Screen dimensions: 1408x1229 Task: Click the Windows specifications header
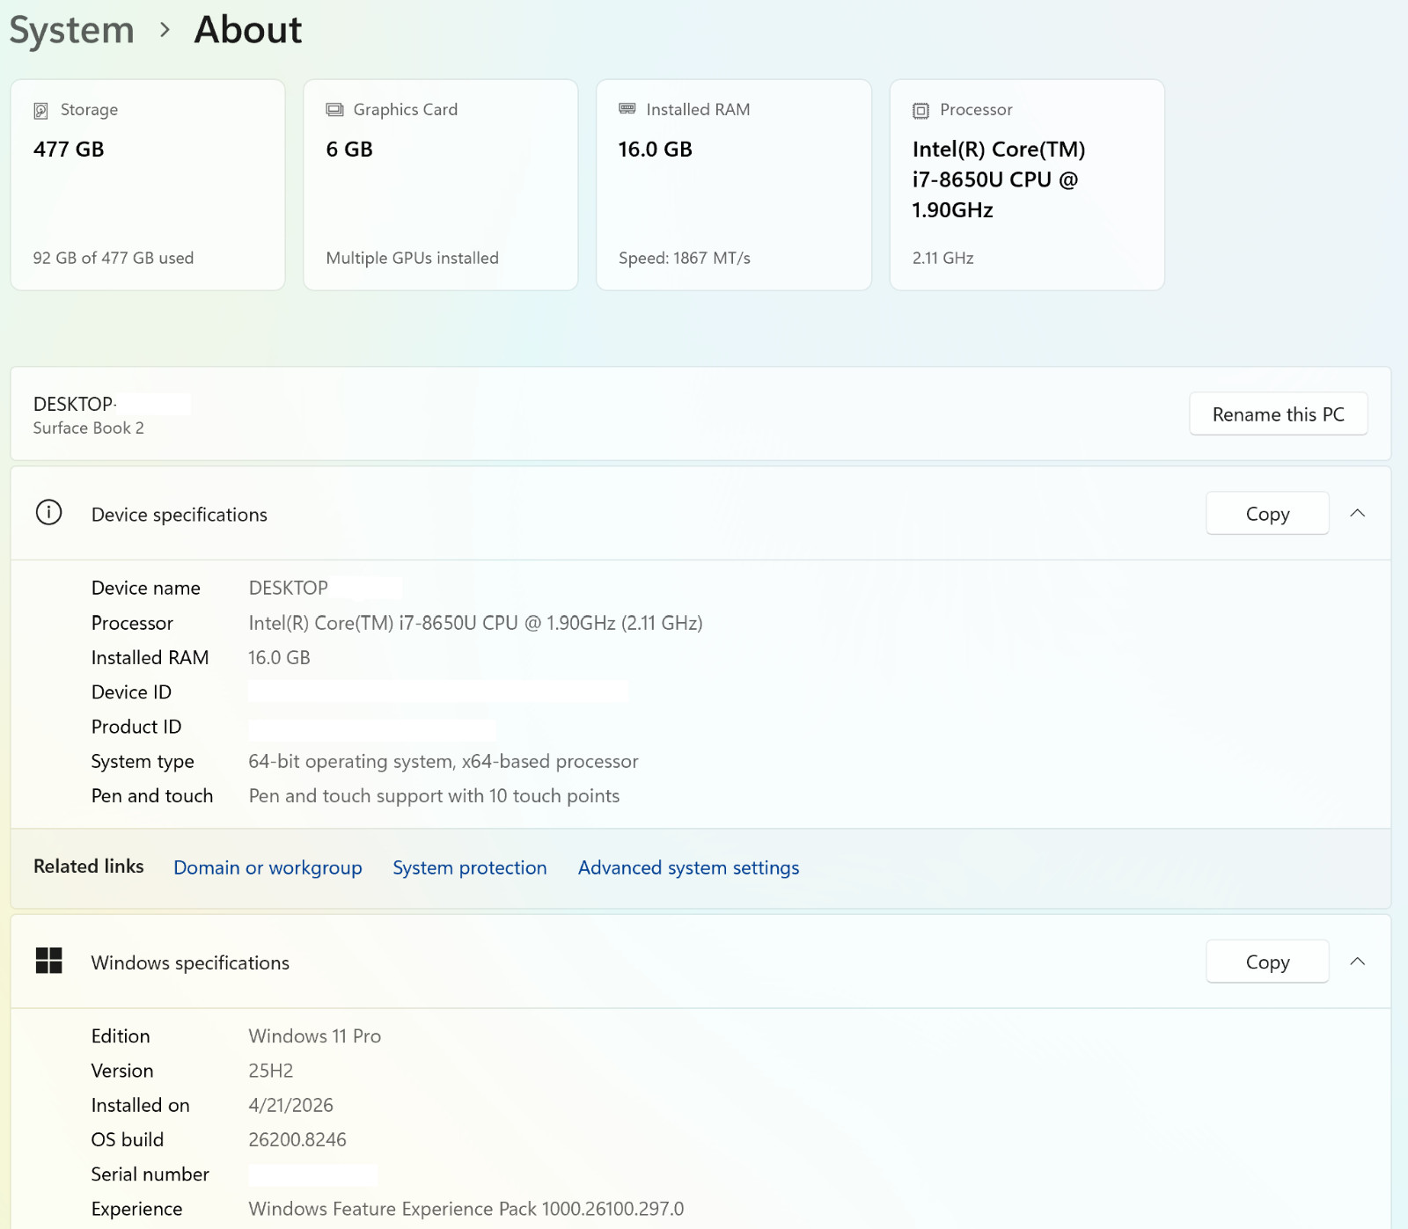pos(700,962)
